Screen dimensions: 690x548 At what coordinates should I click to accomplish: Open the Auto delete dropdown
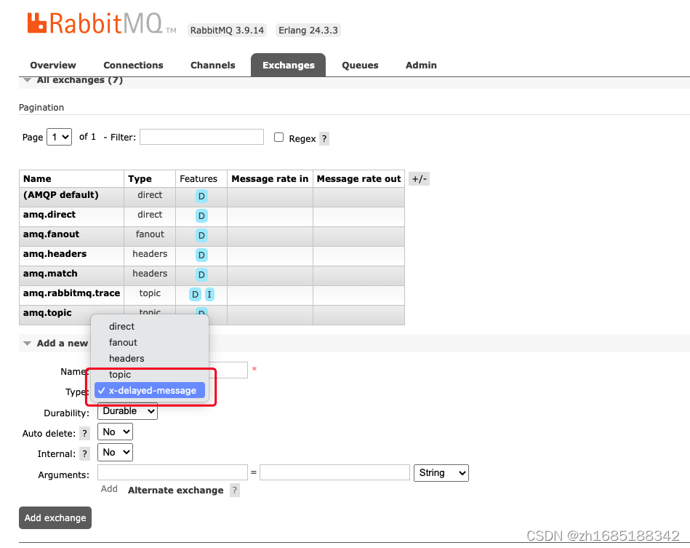(x=115, y=432)
